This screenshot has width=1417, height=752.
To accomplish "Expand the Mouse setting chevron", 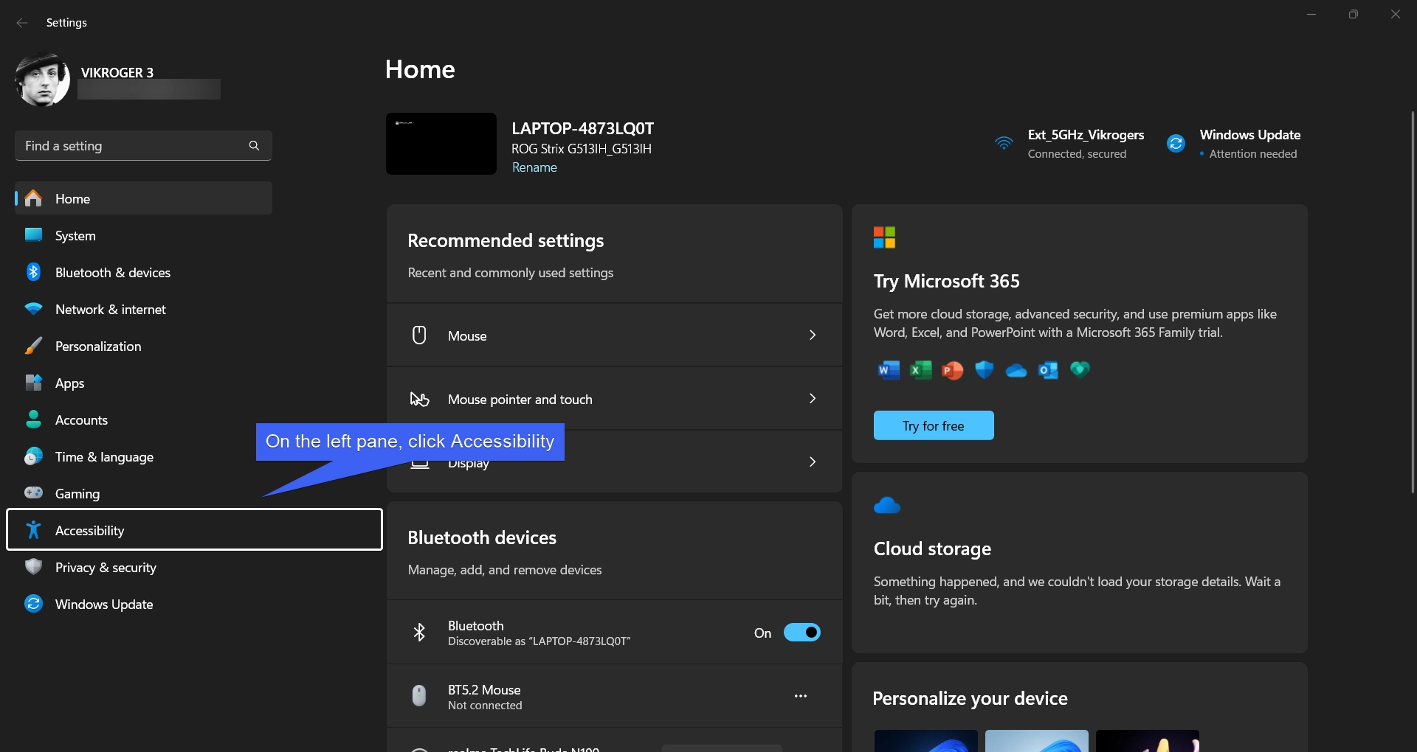I will click(x=813, y=335).
